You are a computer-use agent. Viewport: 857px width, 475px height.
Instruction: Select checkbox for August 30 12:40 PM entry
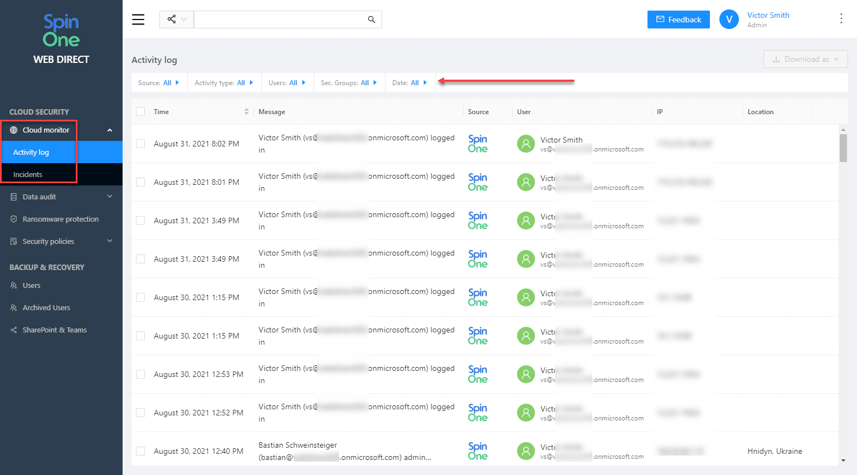coord(140,451)
